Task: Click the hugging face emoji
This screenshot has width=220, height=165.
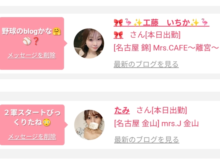Action: click(x=57, y=31)
